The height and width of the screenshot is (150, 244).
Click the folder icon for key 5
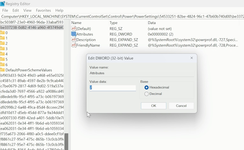(x=2, y=59)
